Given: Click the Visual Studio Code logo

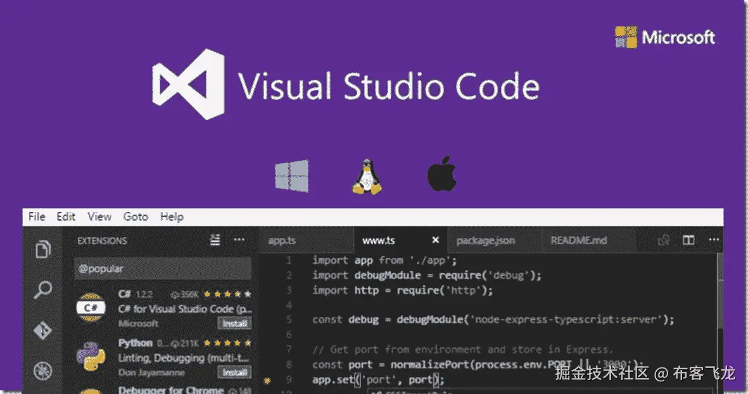Looking at the screenshot, I should pos(189,84).
